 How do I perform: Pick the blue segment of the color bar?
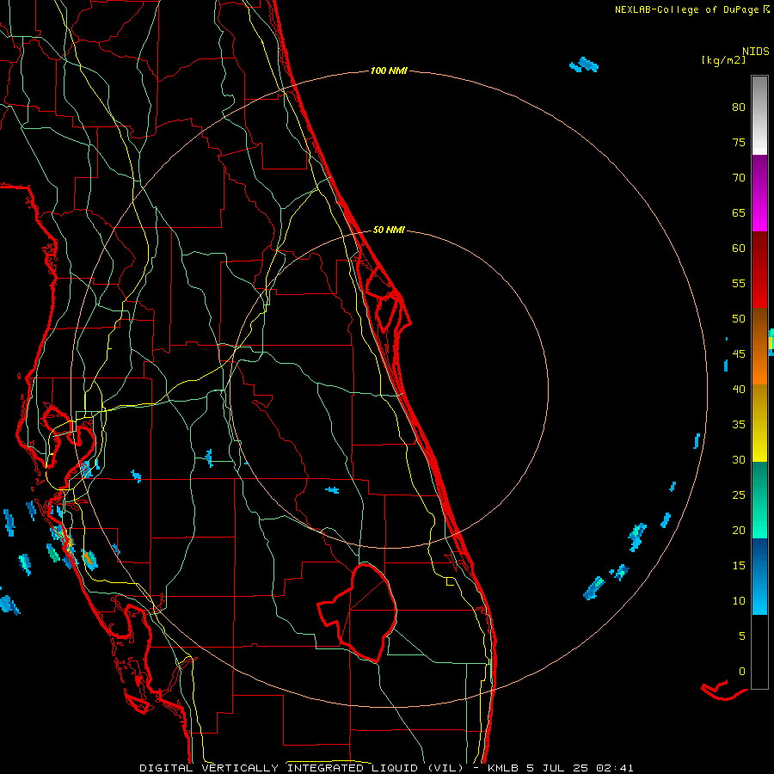(x=759, y=576)
